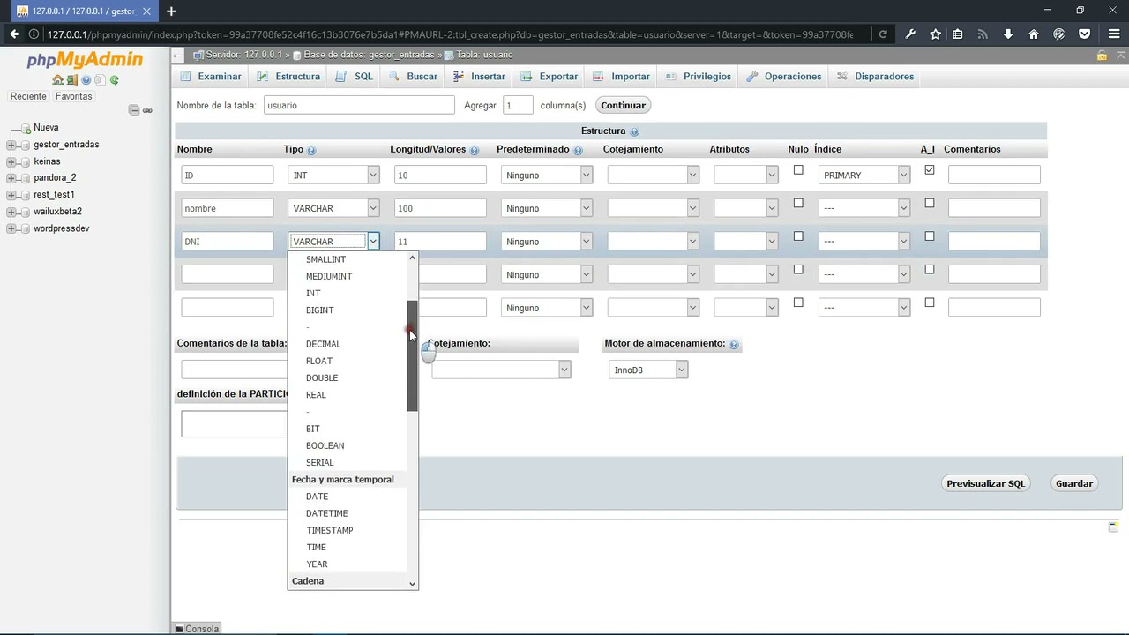This screenshot has width=1129, height=635.
Task: Click the Guardar button
Action: point(1074,483)
